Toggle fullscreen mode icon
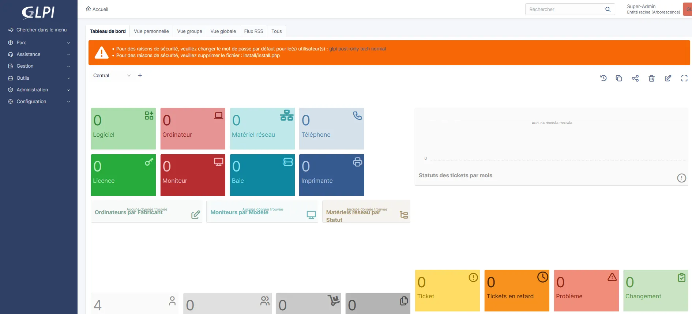Viewport: 692px width, 314px height. click(x=684, y=78)
